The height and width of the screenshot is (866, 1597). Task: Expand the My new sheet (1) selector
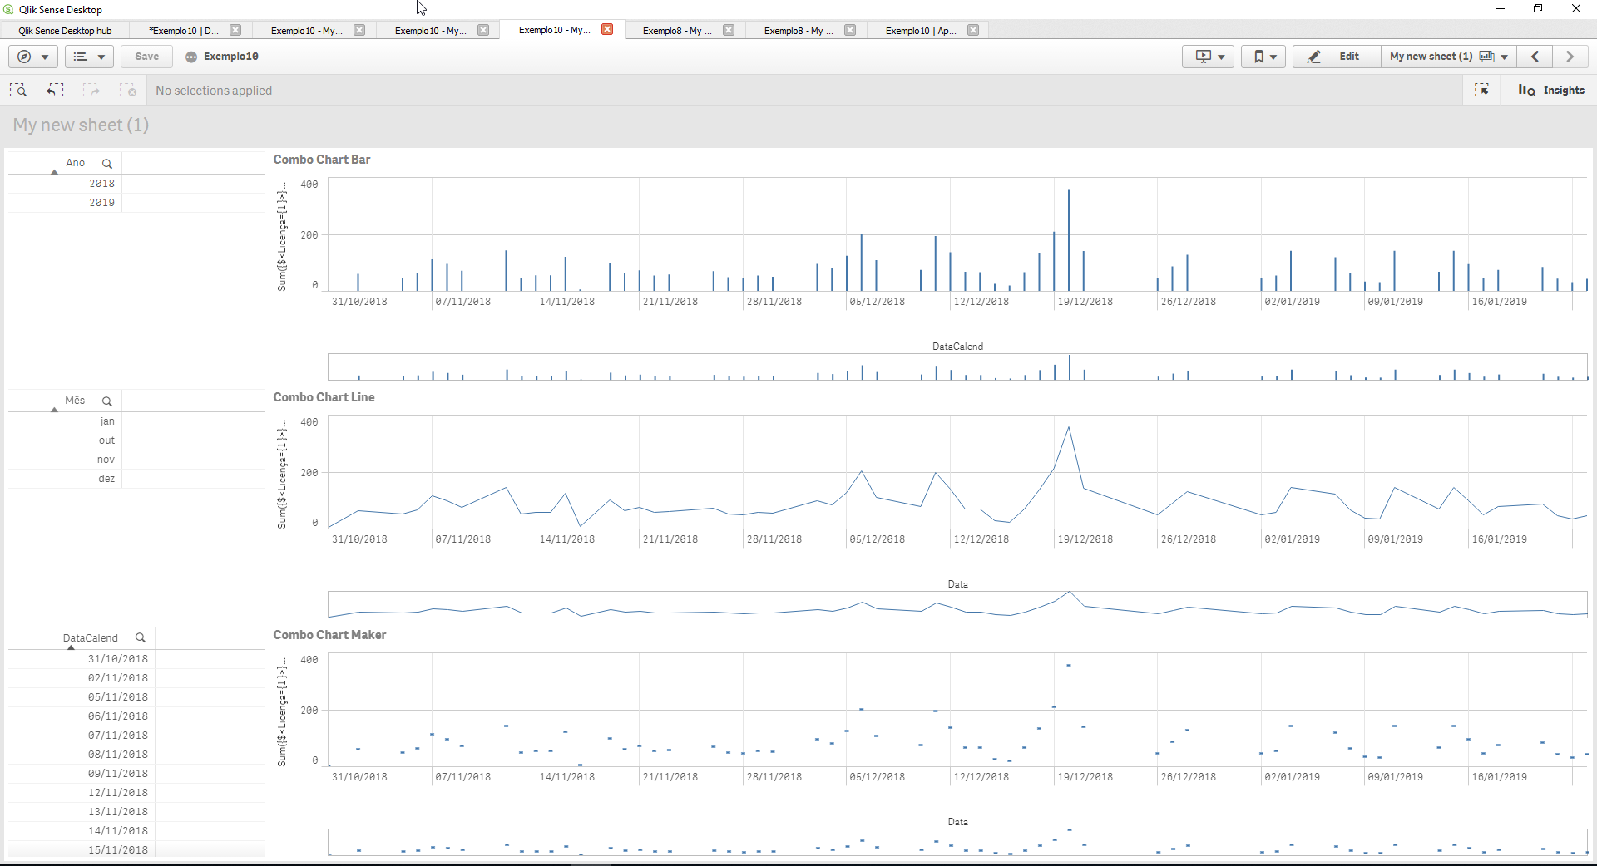click(x=1448, y=57)
